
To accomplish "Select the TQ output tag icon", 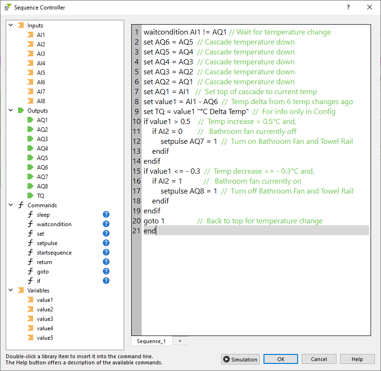I will click(x=30, y=195).
